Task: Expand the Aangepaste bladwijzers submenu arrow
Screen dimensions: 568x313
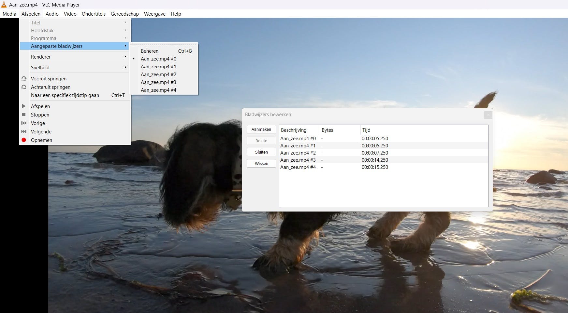Action: (x=125, y=46)
